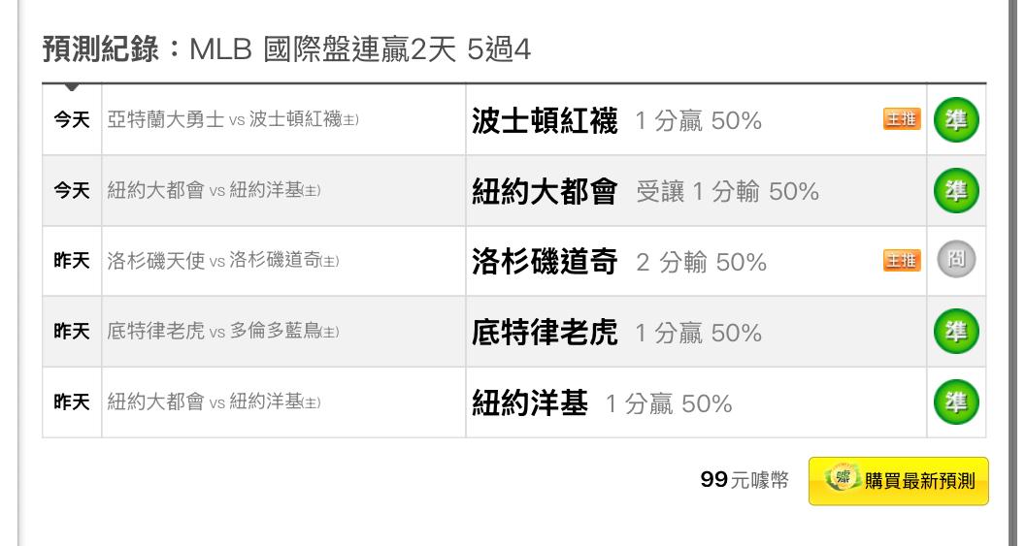This screenshot has height=546, width=1026.
Task: Open today's 紐約大都會 vs 紐約洋基 matchup
Action: 214,190
